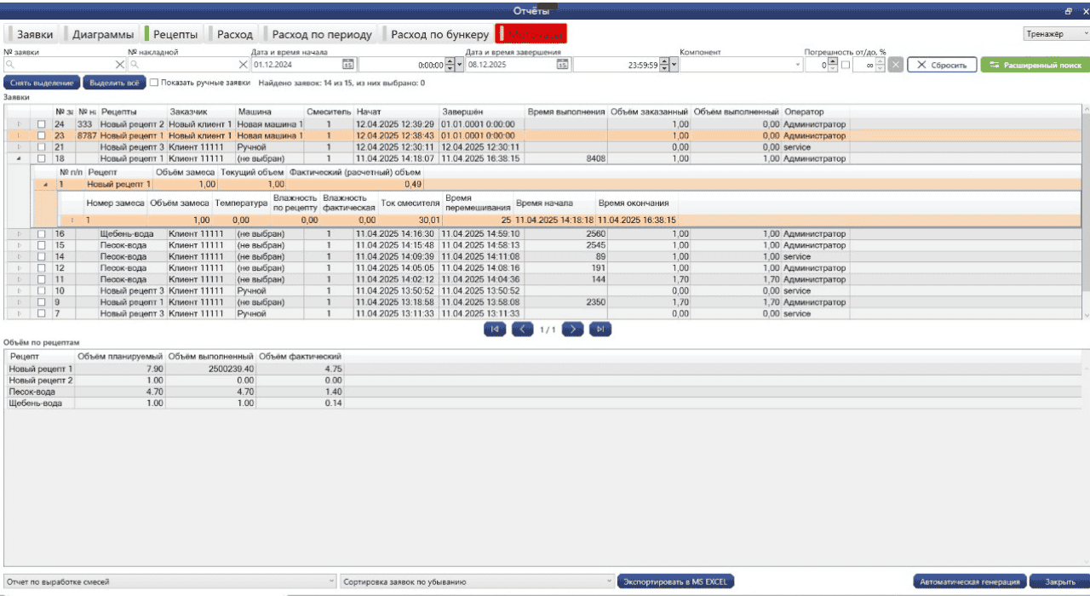Go to the next page of requests
This screenshot has width=1090, height=596.
(x=573, y=329)
